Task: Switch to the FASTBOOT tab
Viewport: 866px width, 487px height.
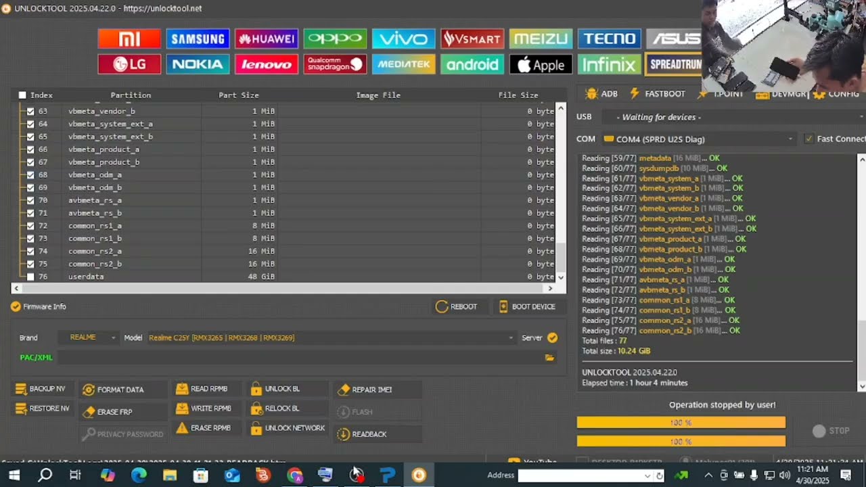Action: tap(658, 94)
